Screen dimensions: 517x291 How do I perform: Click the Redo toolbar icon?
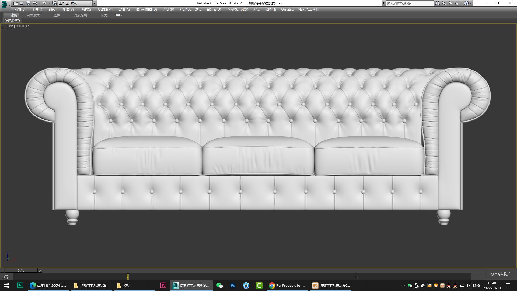(x=44, y=3)
